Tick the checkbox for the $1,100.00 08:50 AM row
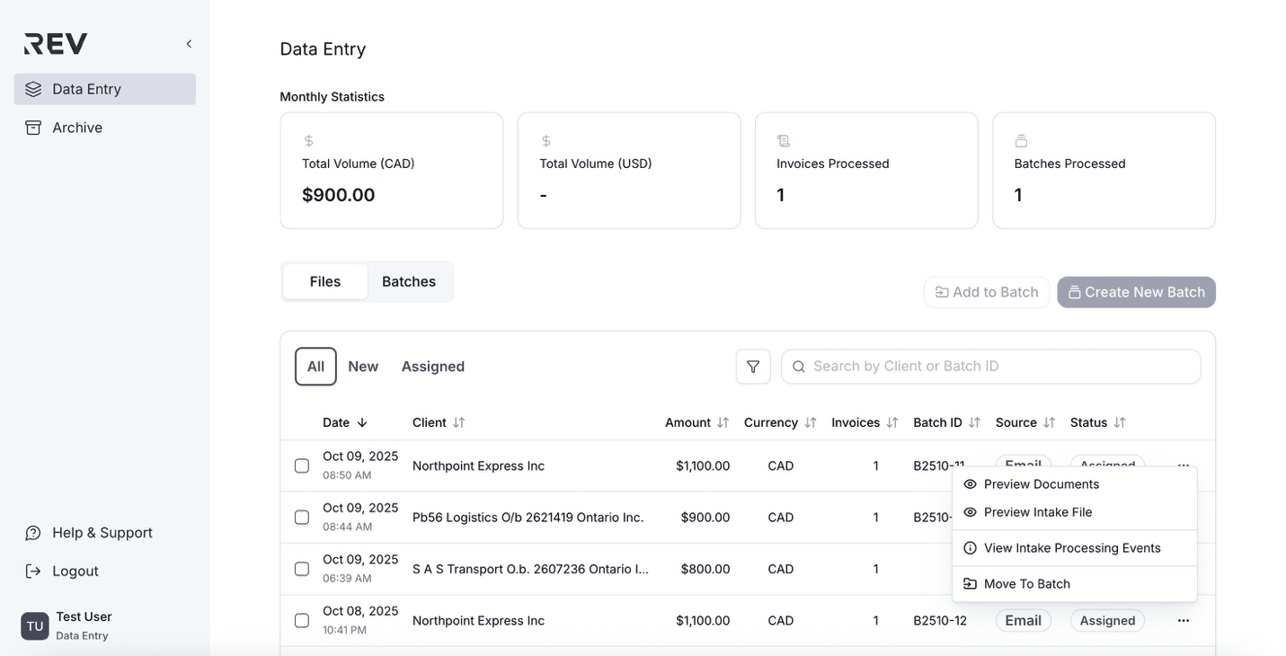The height and width of the screenshot is (656, 1286). pyautogui.click(x=302, y=465)
